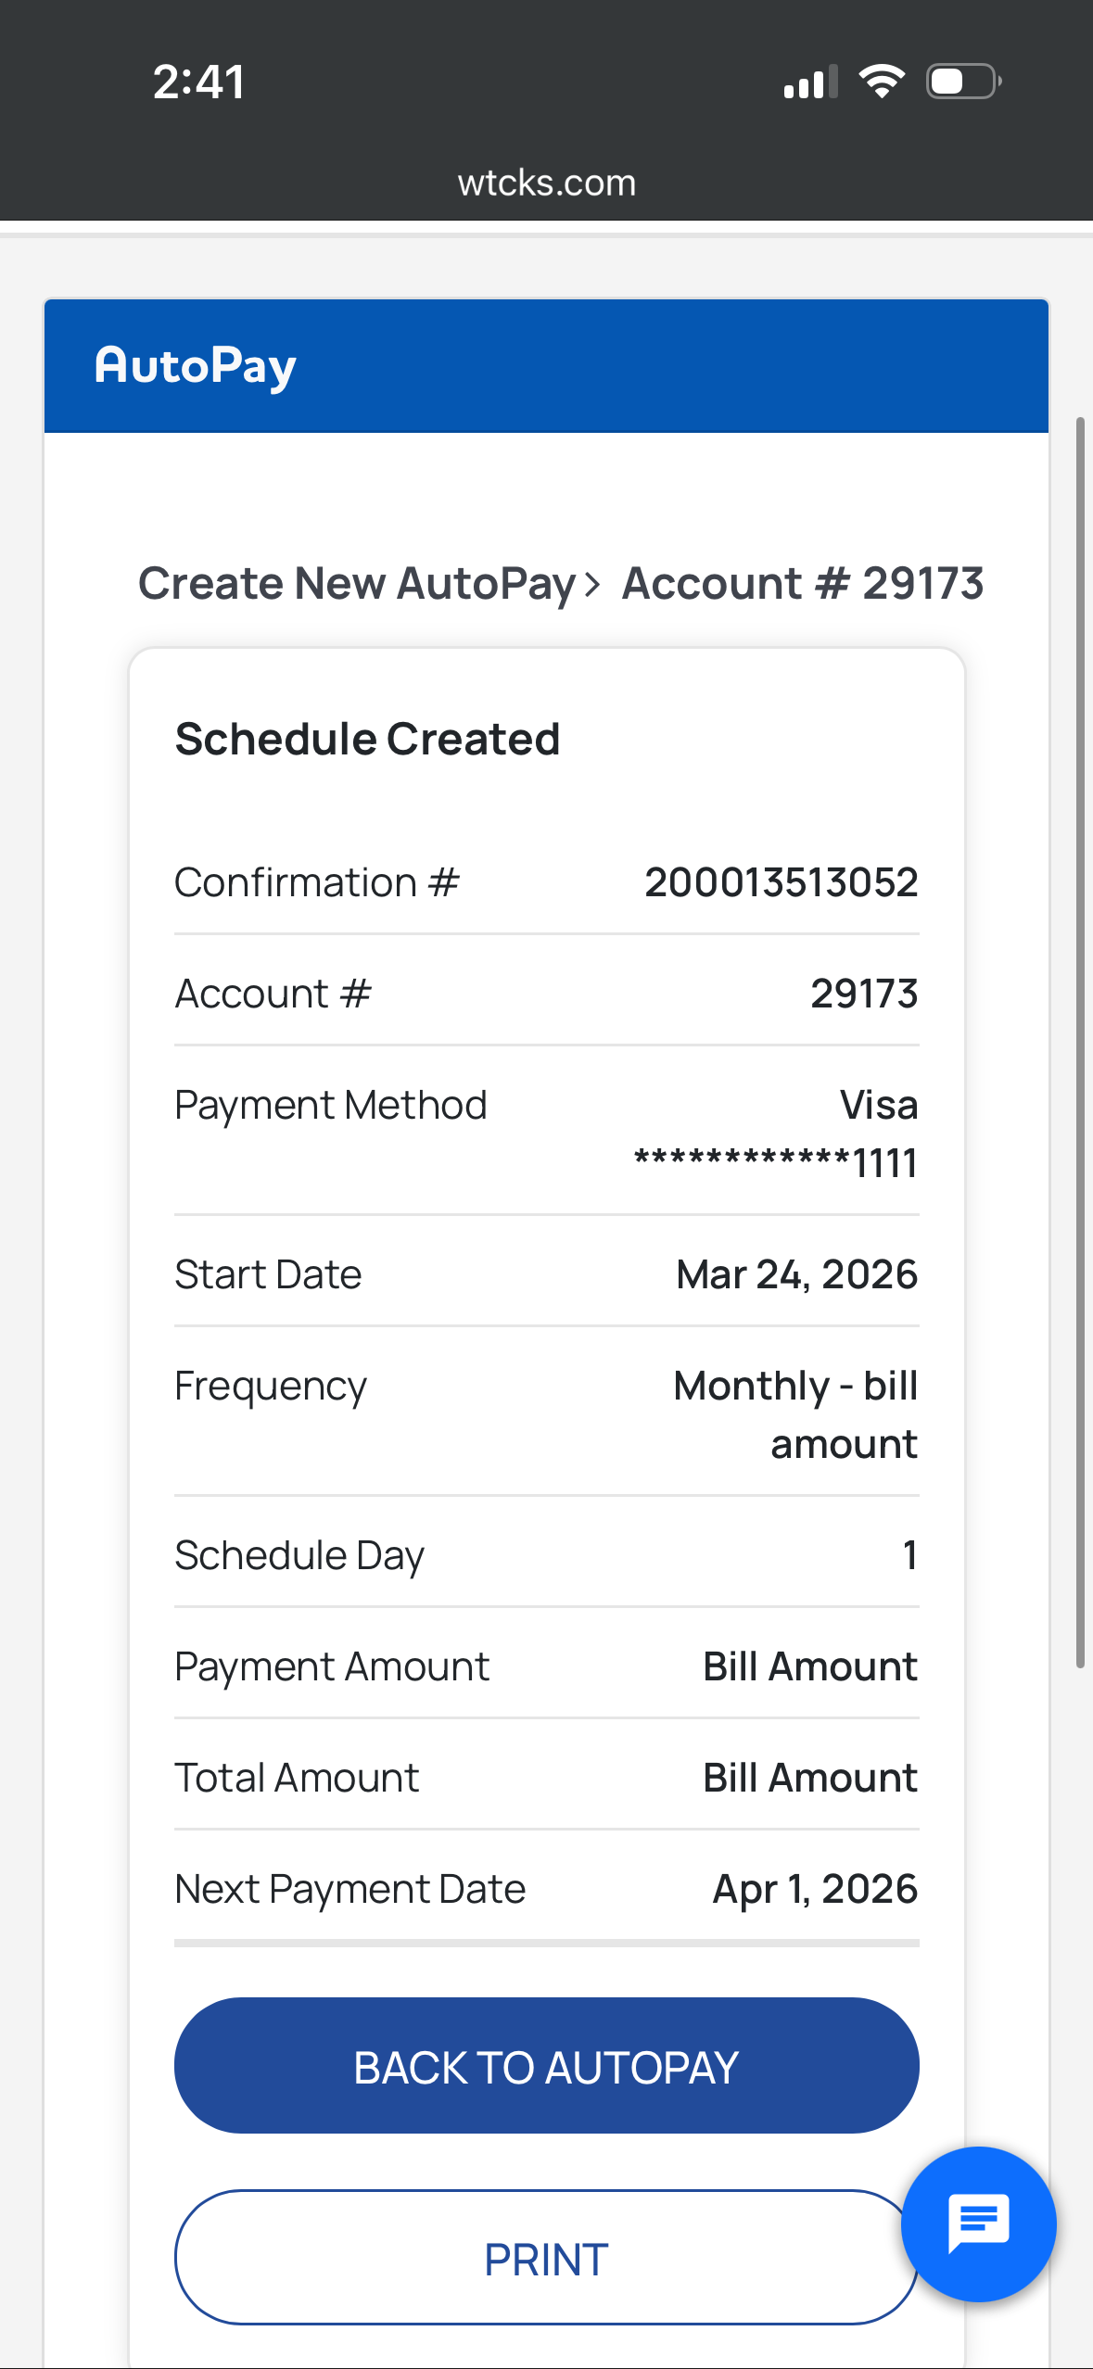This screenshot has width=1093, height=2369.
Task: Open the Create New AutoPay breadcrumb
Action: click(x=357, y=584)
